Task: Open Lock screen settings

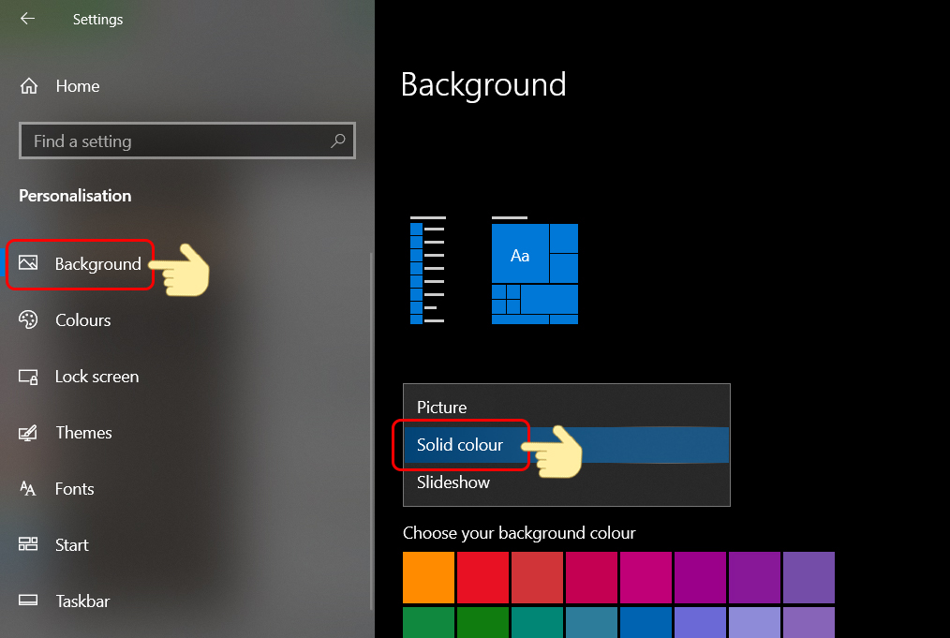Action: point(96,377)
